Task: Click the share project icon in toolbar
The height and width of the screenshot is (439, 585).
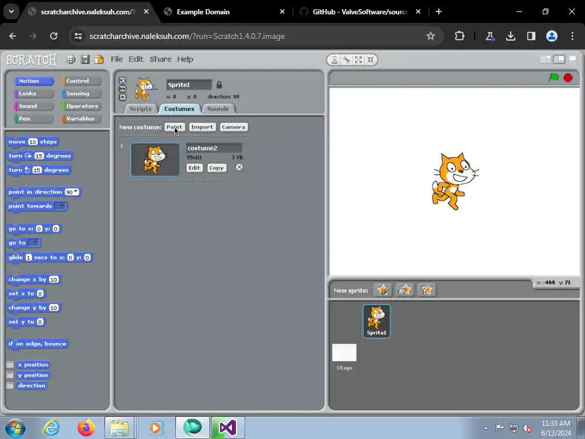Action: click(x=99, y=59)
